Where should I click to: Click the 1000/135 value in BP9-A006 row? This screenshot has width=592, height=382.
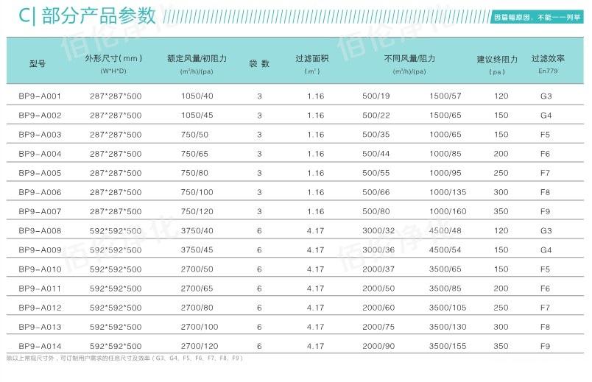448,192
